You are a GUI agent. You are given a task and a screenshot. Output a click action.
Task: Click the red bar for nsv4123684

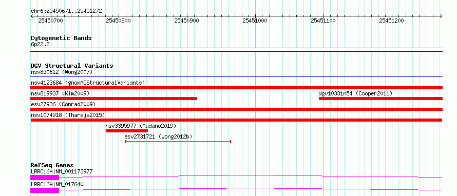[x=236, y=88]
